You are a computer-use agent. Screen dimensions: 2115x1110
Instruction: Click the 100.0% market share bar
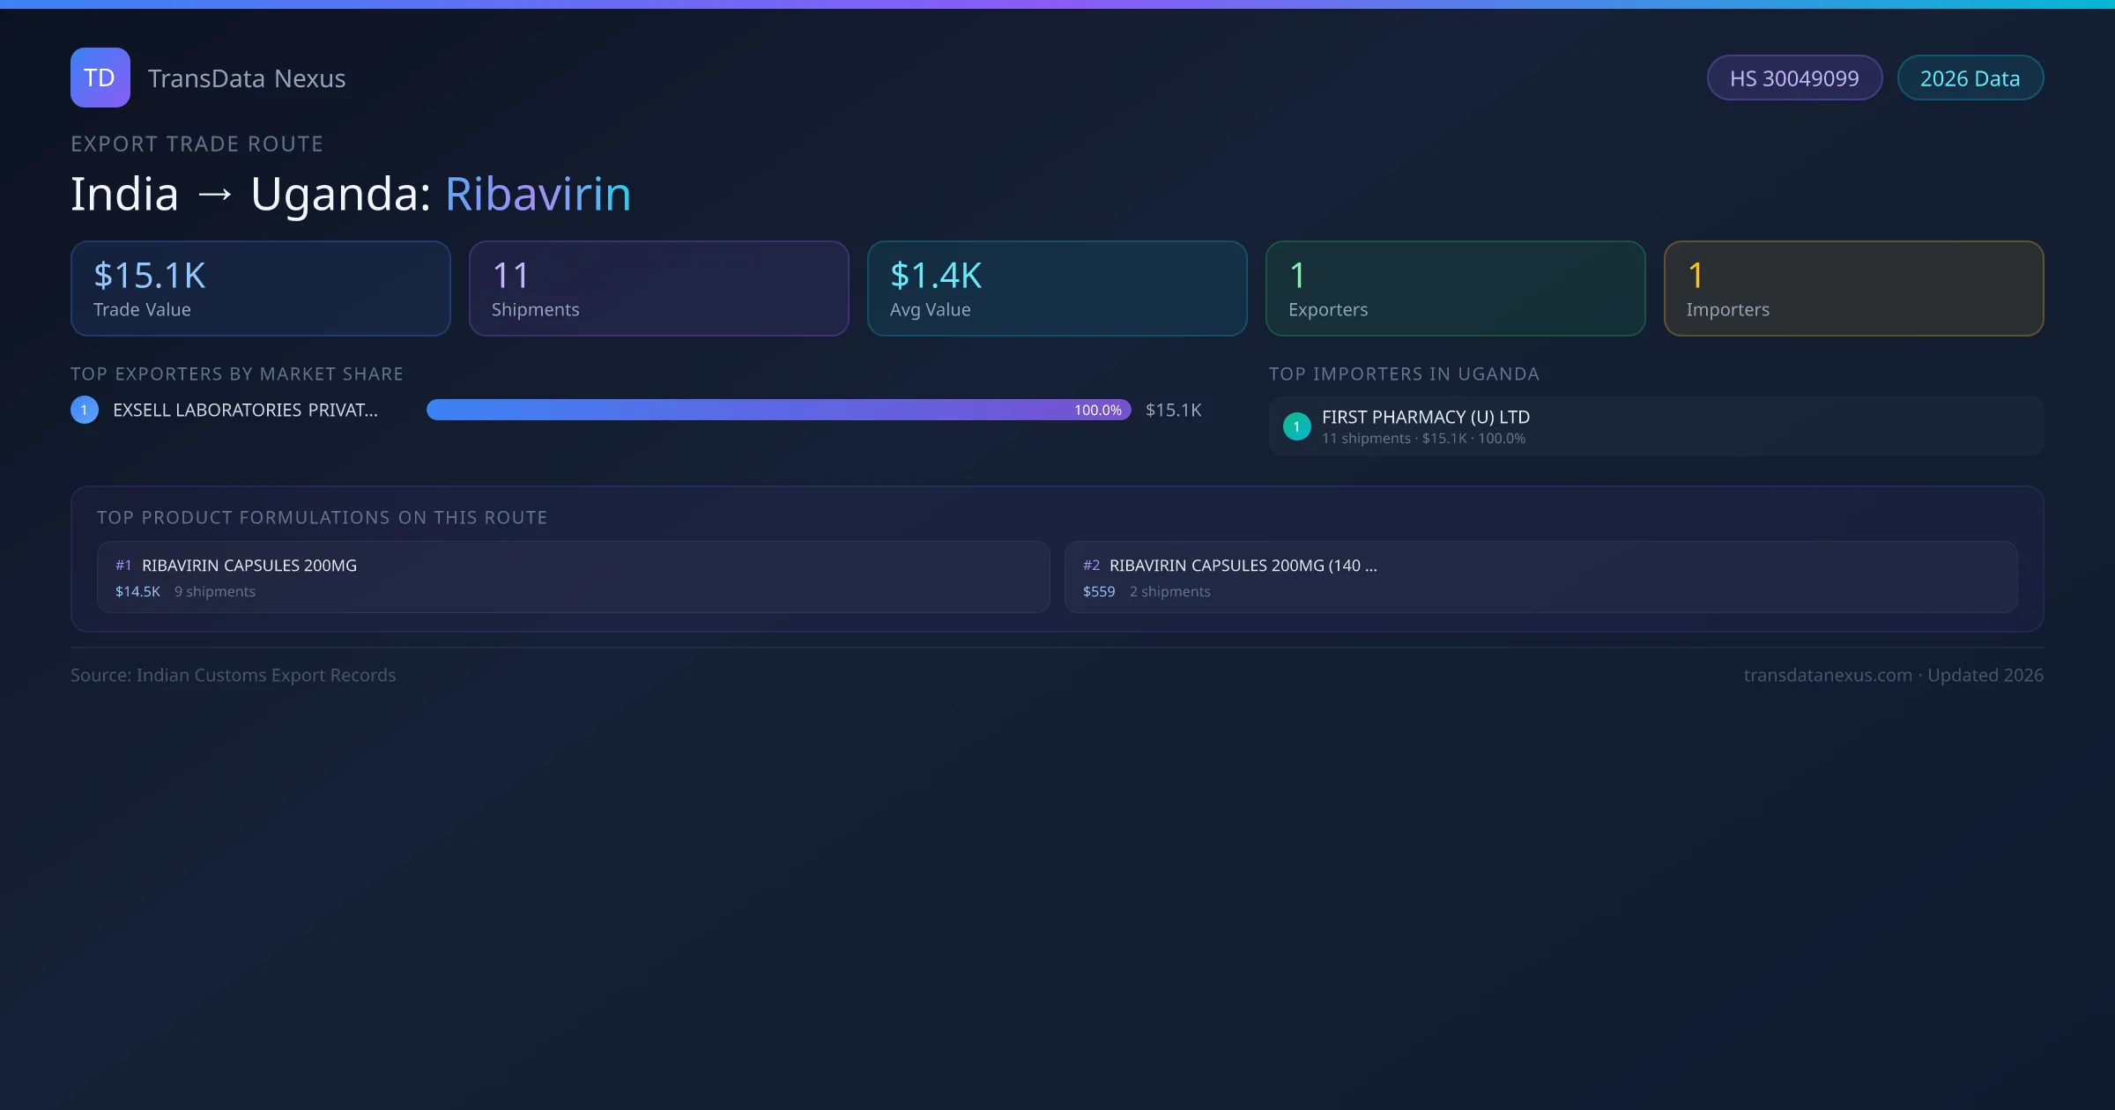tap(777, 410)
